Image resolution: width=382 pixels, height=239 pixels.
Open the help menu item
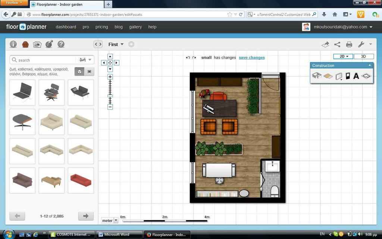pos(152,27)
